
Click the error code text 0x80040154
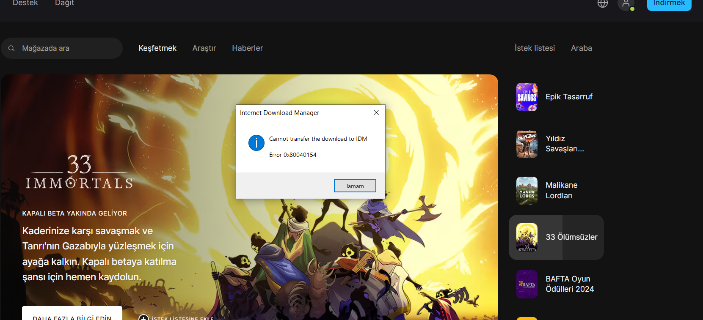[300, 155]
